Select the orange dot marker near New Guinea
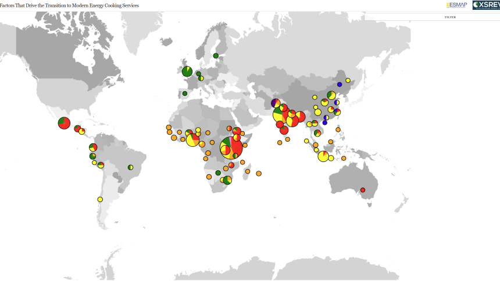This screenshot has width=500, height=281. coord(344,158)
